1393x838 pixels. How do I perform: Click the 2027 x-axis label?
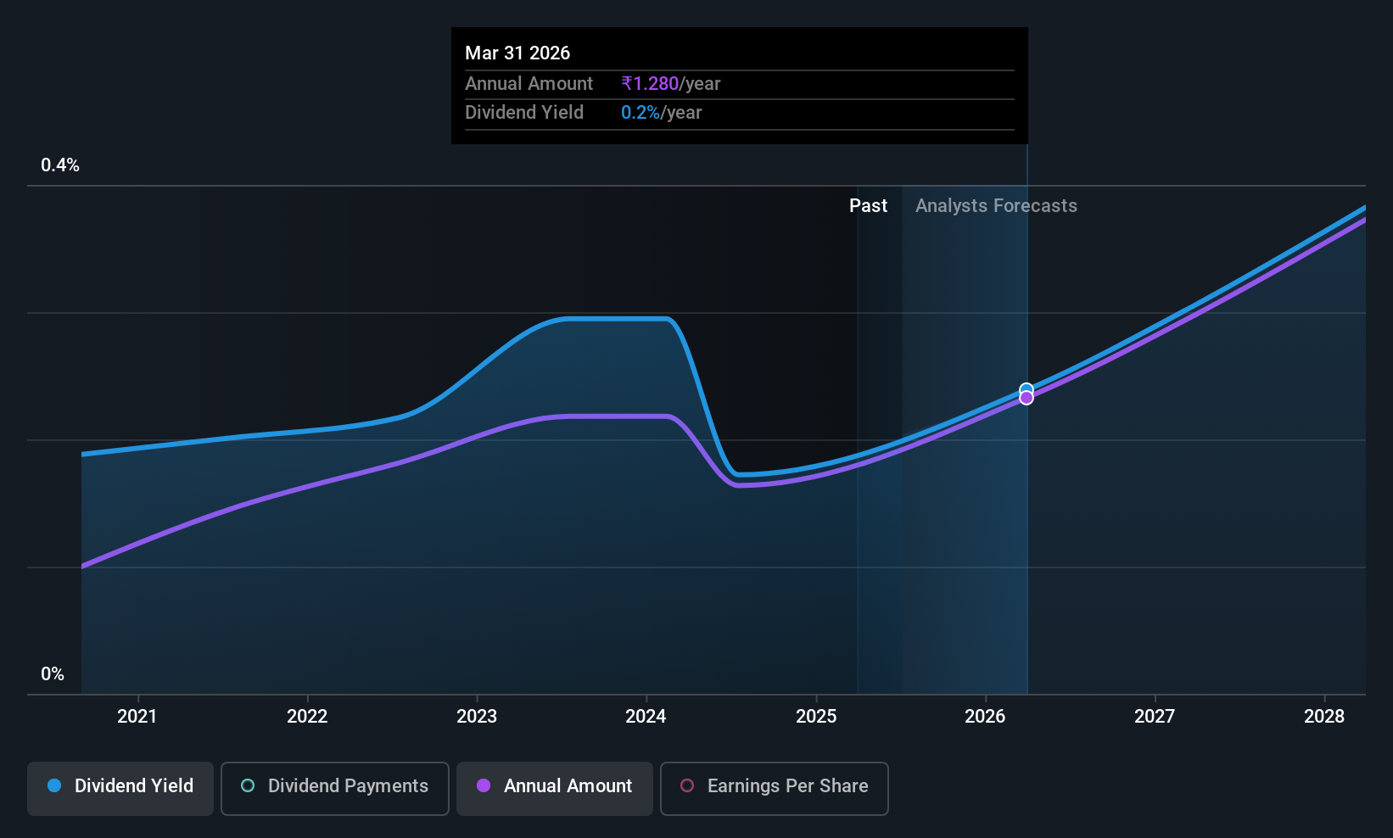1155,717
